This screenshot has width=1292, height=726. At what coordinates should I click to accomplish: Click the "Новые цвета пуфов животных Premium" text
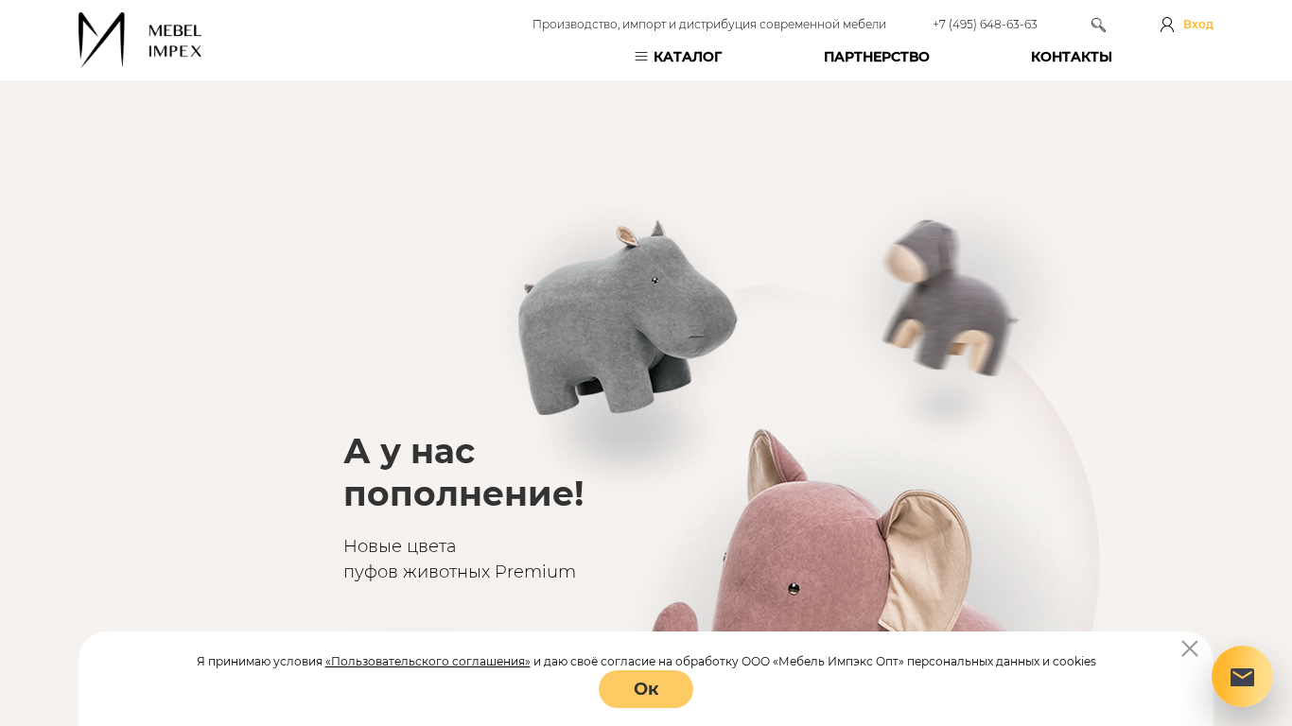pos(460,559)
